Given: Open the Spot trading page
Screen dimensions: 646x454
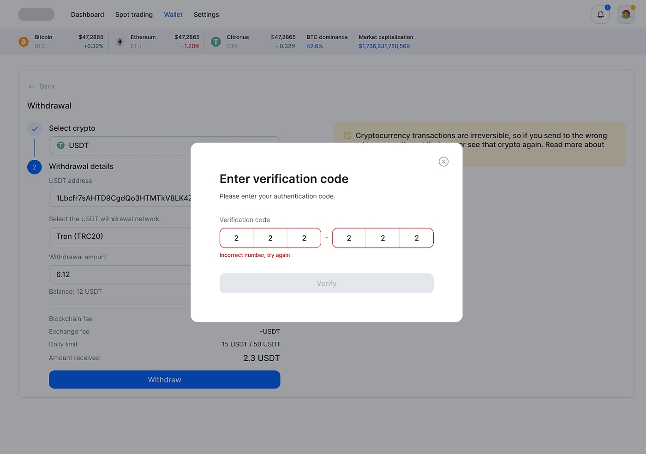Looking at the screenshot, I should click(x=134, y=15).
